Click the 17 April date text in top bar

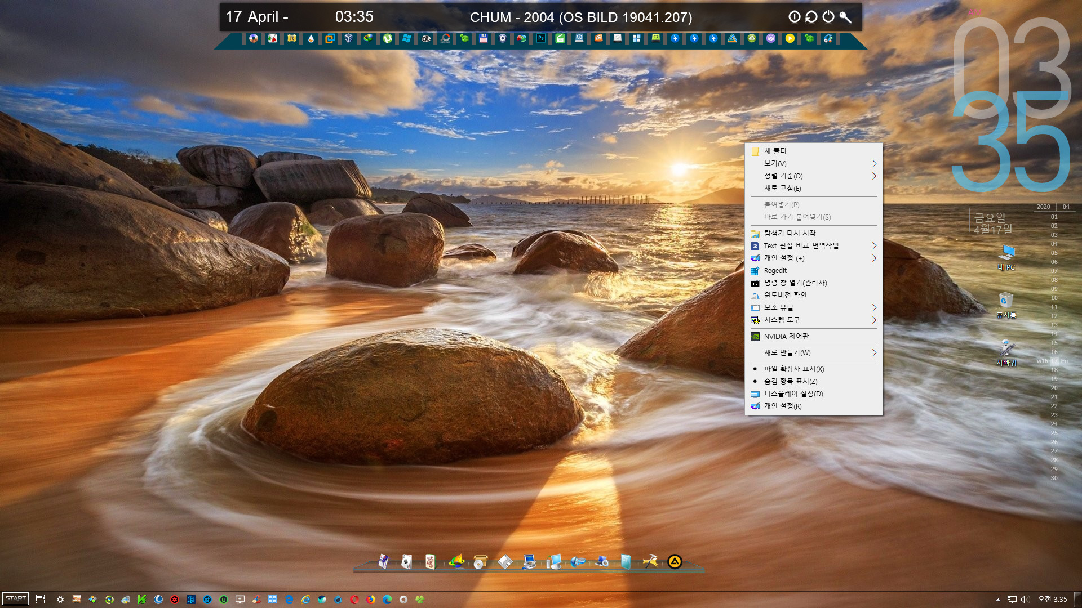pyautogui.click(x=257, y=17)
